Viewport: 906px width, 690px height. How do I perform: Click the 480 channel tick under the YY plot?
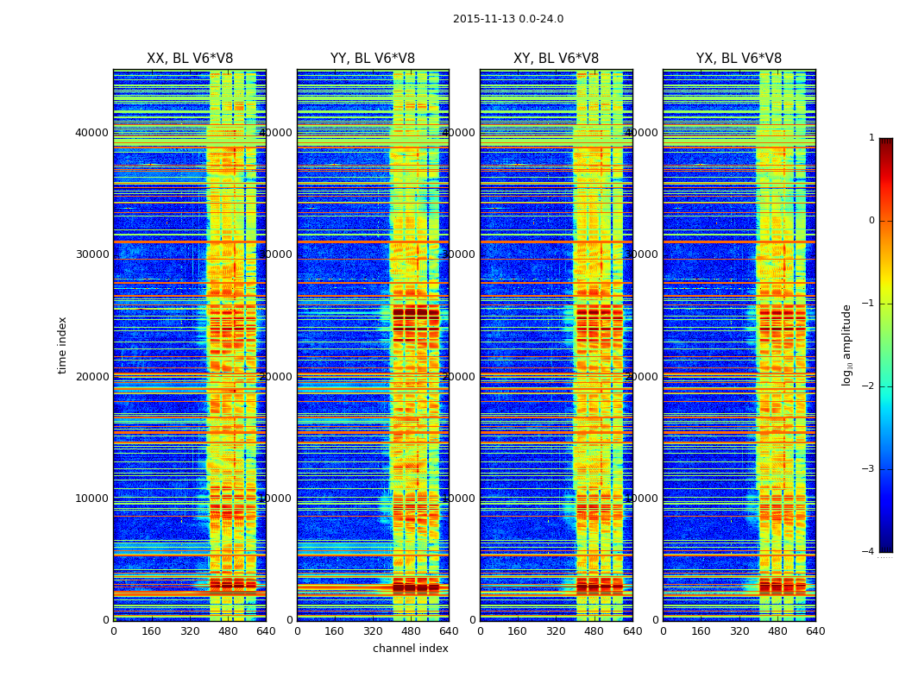(411, 631)
